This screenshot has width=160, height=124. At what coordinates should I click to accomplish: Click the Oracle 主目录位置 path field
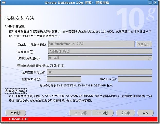pos(91,44)
